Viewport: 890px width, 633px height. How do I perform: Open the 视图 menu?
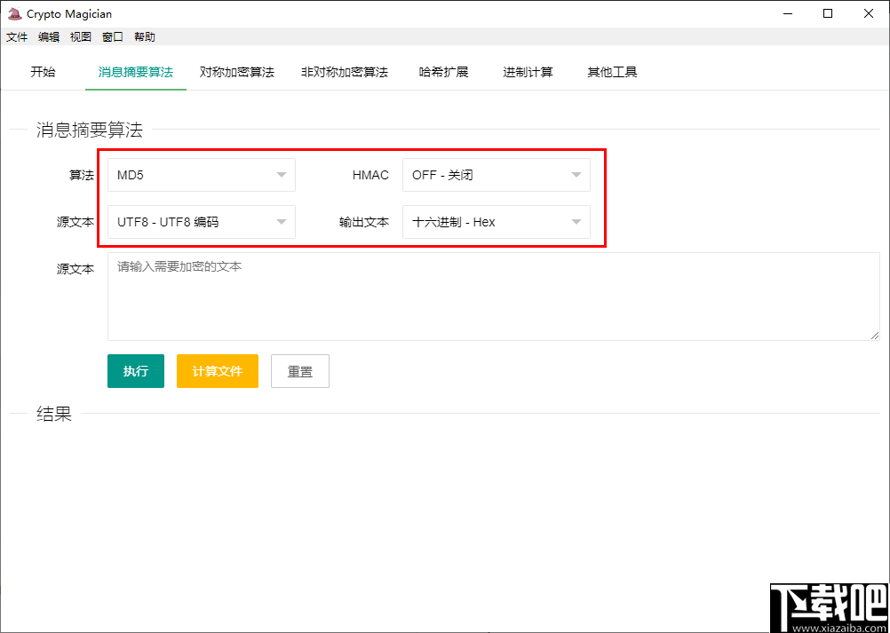pyautogui.click(x=81, y=36)
